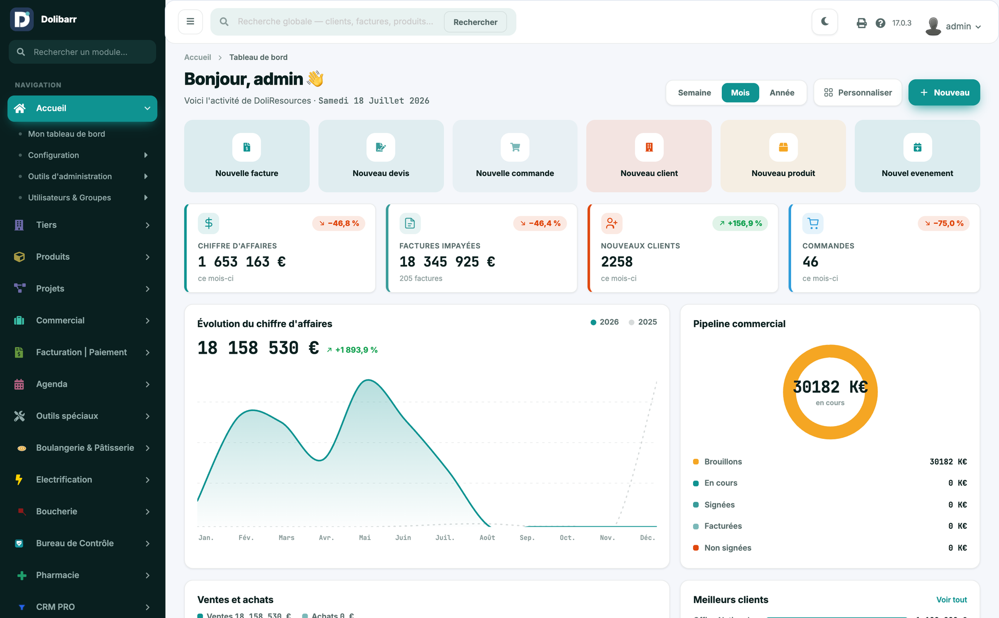999x618 pixels.
Task: Click the admin user avatar
Action: pyautogui.click(x=933, y=26)
